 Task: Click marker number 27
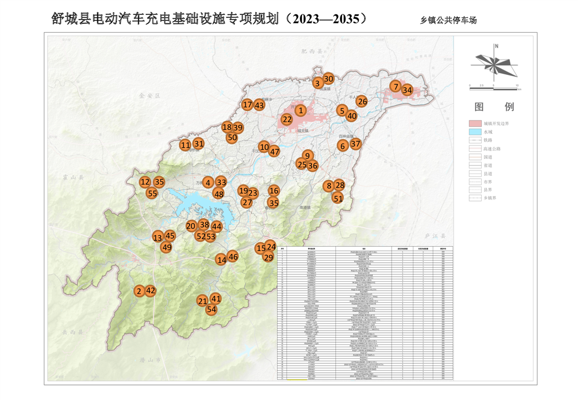click(x=247, y=202)
